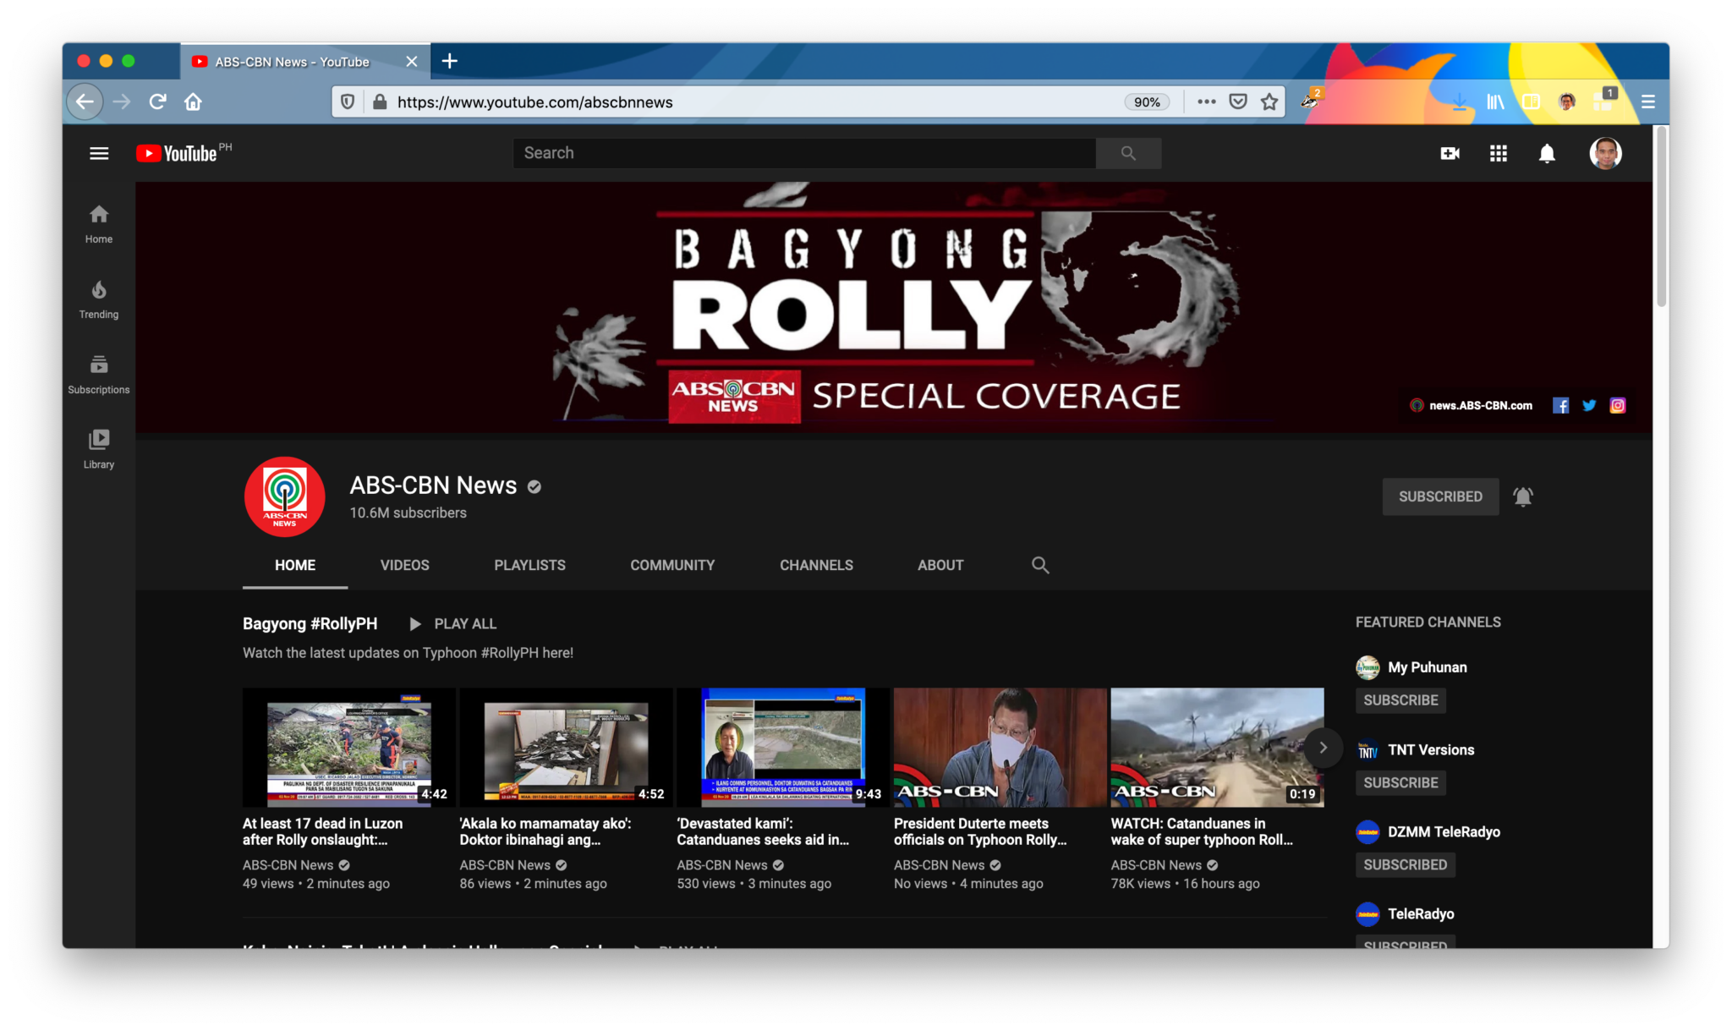Image resolution: width=1732 pixels, height=1031 pixels.
Task: Play 'Akala ko mamamatay ako' video thumbnail
Action: click(566, 748)
